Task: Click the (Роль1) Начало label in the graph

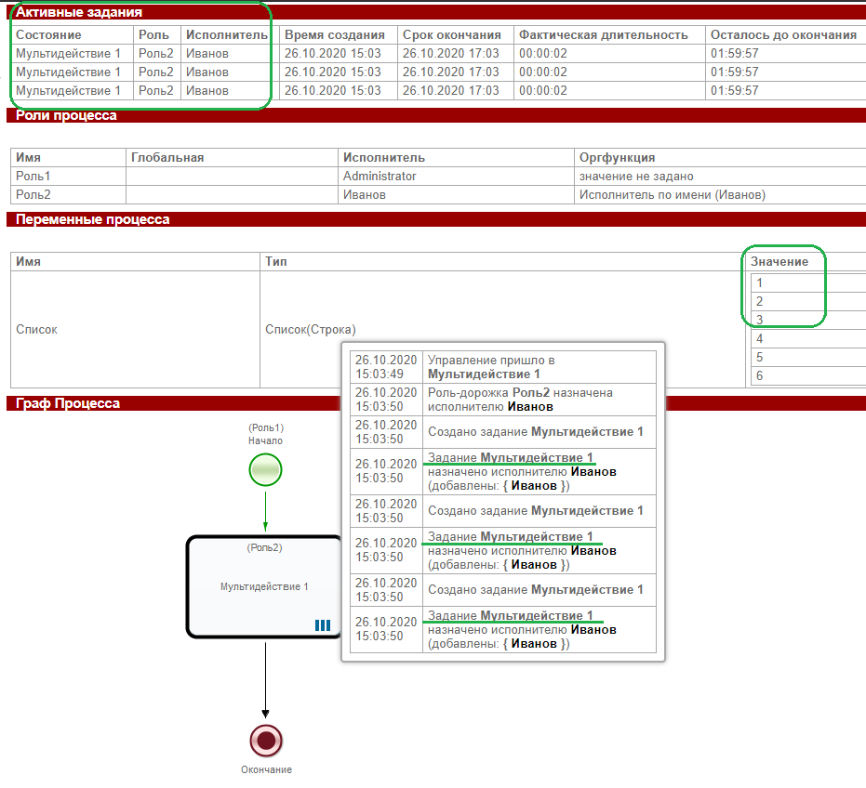Action: pyautogui.click(x=265, y=434)
